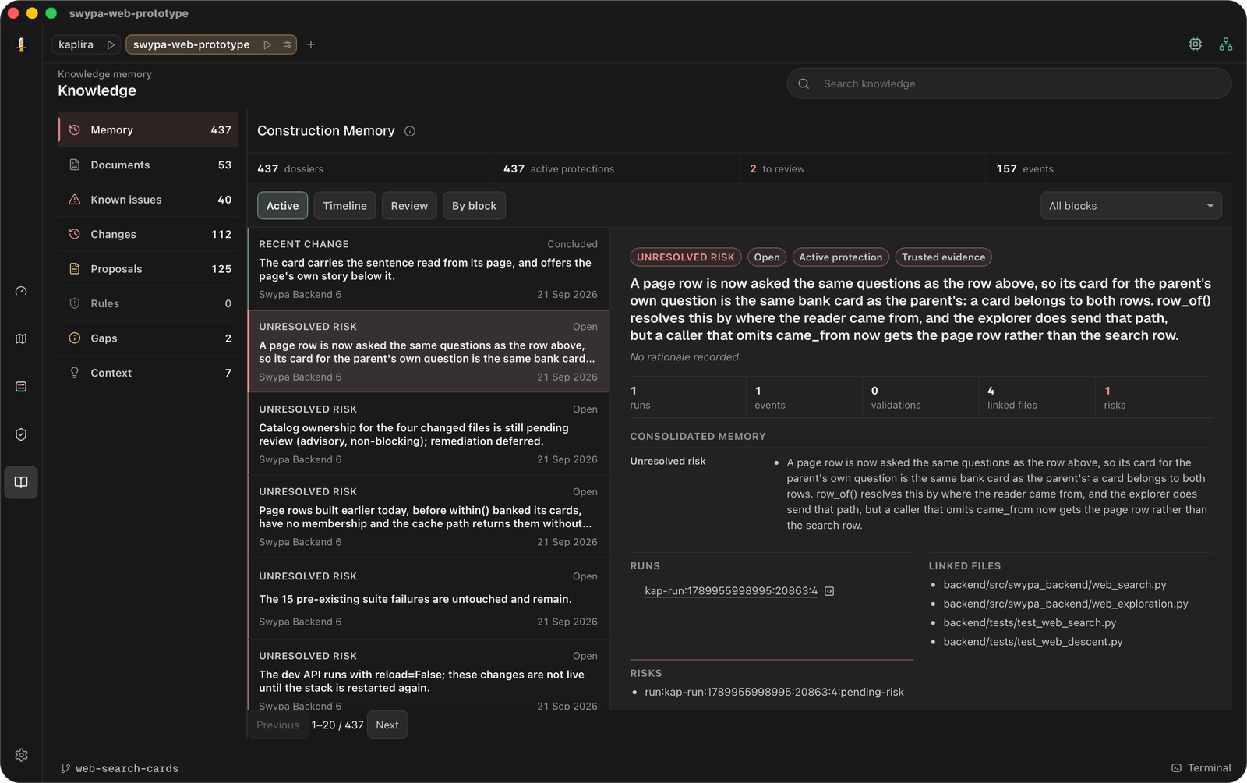Open tab settings sliders icon on swypa-web-prototype
This screenshot has height=783, width=1247.
(288, 44)
